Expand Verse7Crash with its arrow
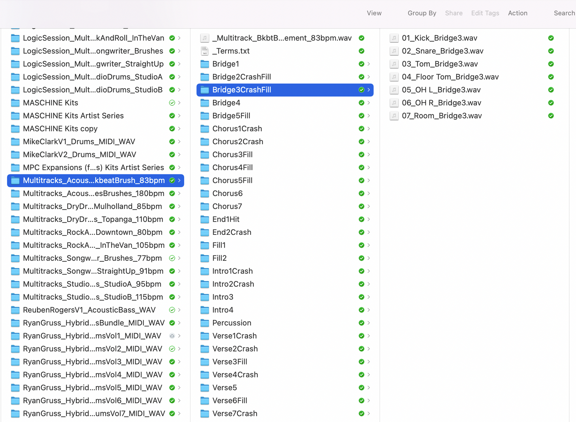The width and height of the screenshot is (576, 422). tap(369, 413)
